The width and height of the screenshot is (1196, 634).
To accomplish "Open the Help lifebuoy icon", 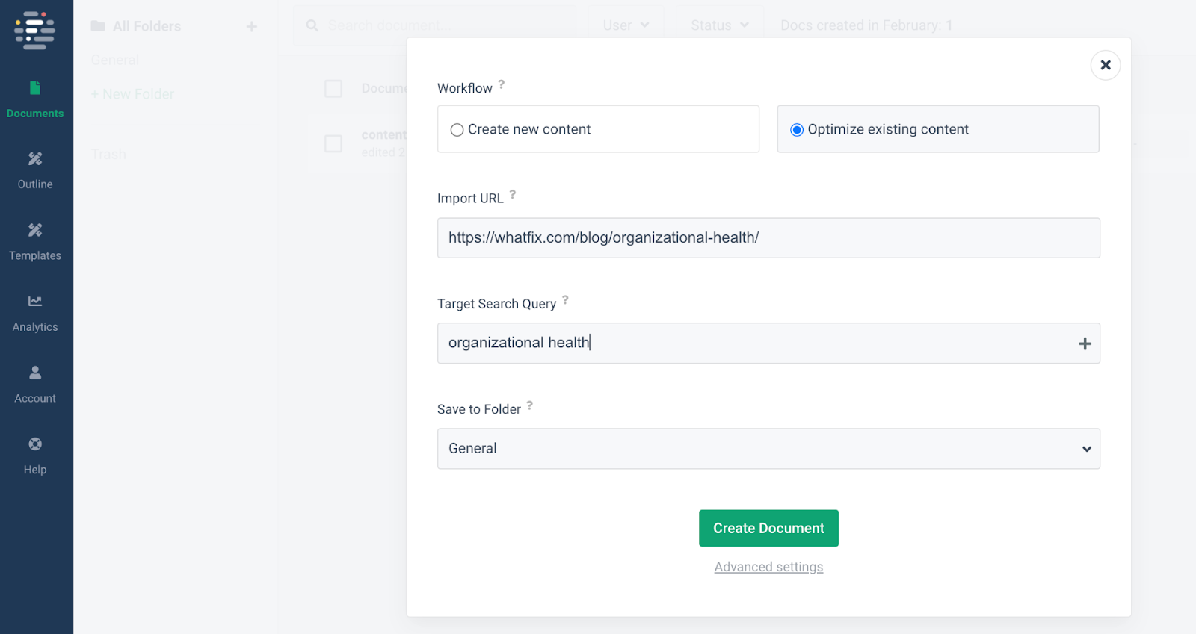I will pos(35,444).
